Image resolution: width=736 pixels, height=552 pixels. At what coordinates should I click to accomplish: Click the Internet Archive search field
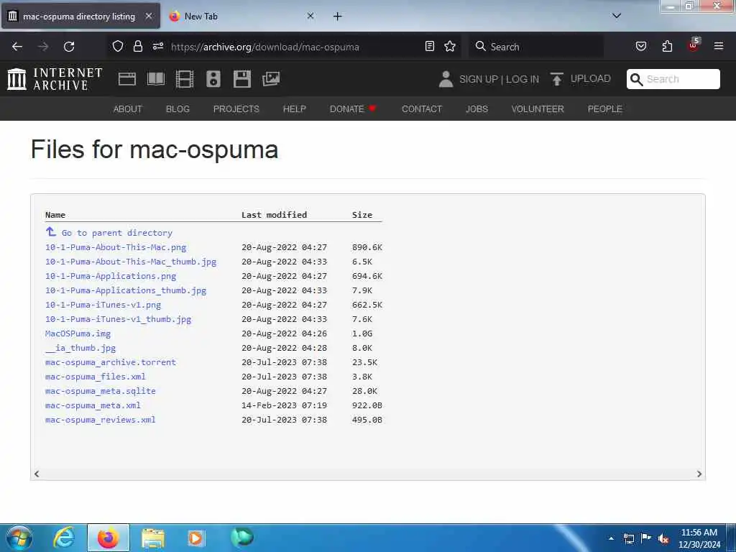pyautogui.click(x=673, y=79)
